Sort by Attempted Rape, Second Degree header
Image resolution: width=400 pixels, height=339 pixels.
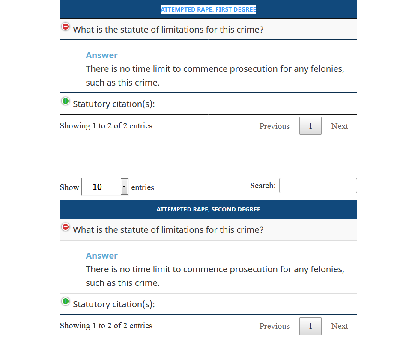(x=208, y=209)
